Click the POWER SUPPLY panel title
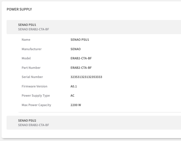This screenshot has height=141, width=181. 19,9
